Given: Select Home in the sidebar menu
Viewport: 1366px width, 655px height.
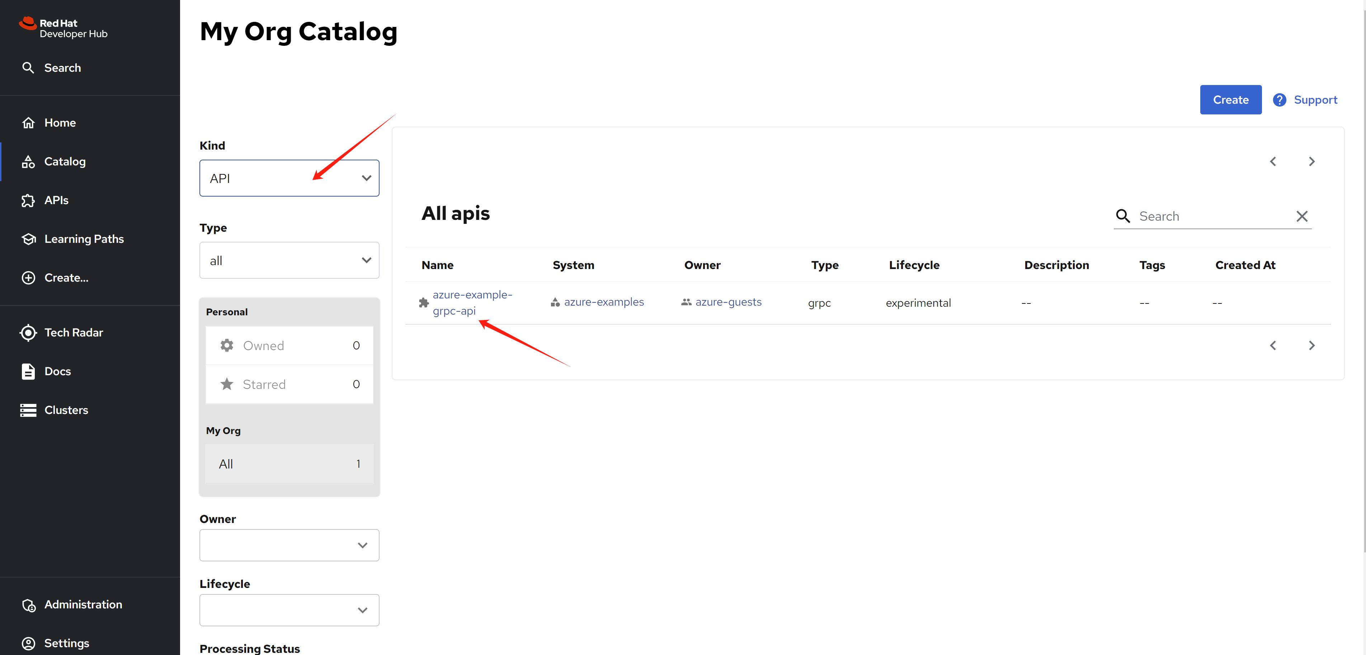Looking at the screenshot, I should (x=60, y=123).
